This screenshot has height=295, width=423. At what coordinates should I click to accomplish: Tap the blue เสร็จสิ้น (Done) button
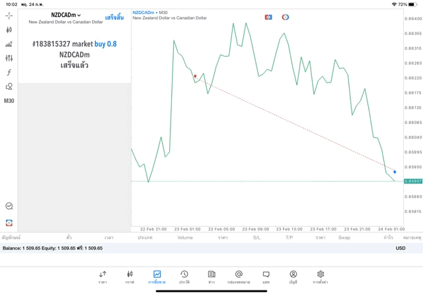click(x=114, y=18)
